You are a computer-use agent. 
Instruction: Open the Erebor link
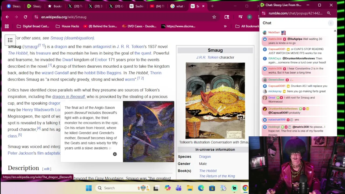point(101,60)
